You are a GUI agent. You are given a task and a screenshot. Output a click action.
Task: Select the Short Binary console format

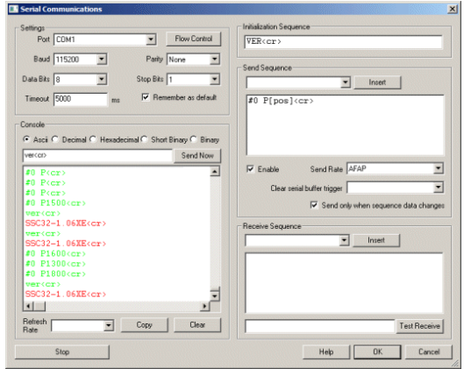click(x=144, y=139)
